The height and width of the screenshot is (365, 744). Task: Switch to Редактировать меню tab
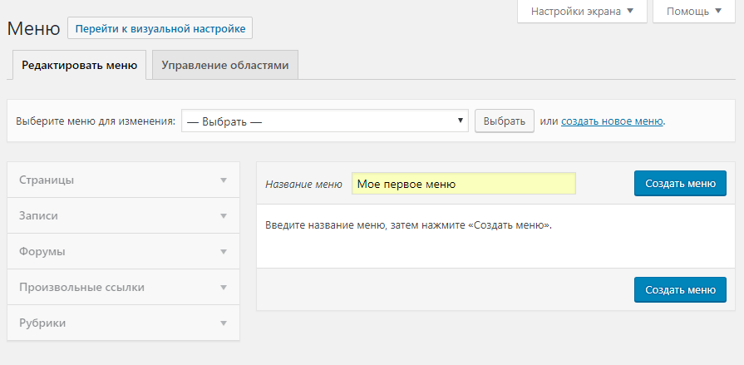80,66
